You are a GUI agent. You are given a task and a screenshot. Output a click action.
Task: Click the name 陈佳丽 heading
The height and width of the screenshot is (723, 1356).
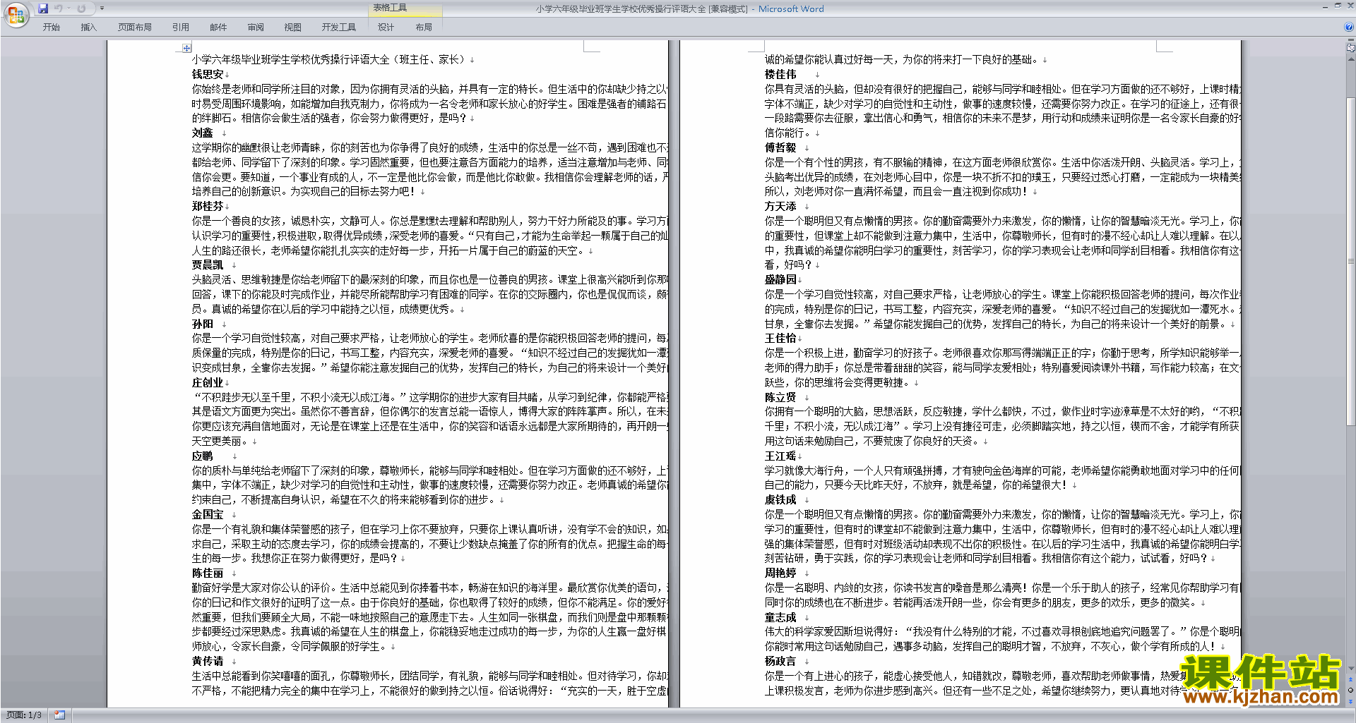pos(208,573)
